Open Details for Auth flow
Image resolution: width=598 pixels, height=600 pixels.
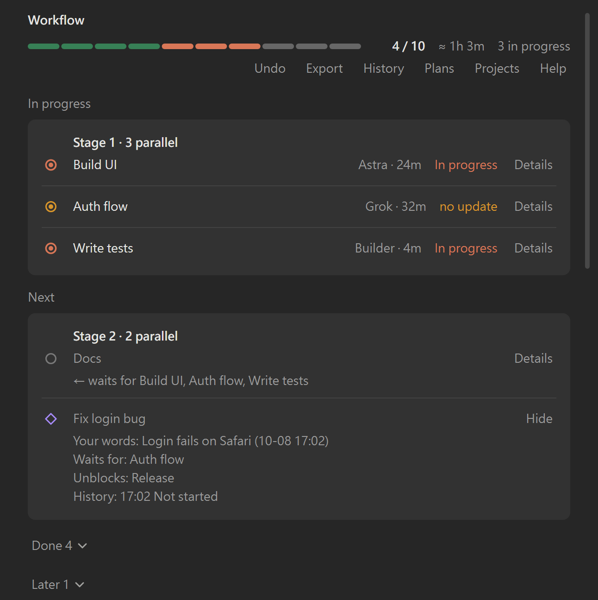click(x=534, y=207)
